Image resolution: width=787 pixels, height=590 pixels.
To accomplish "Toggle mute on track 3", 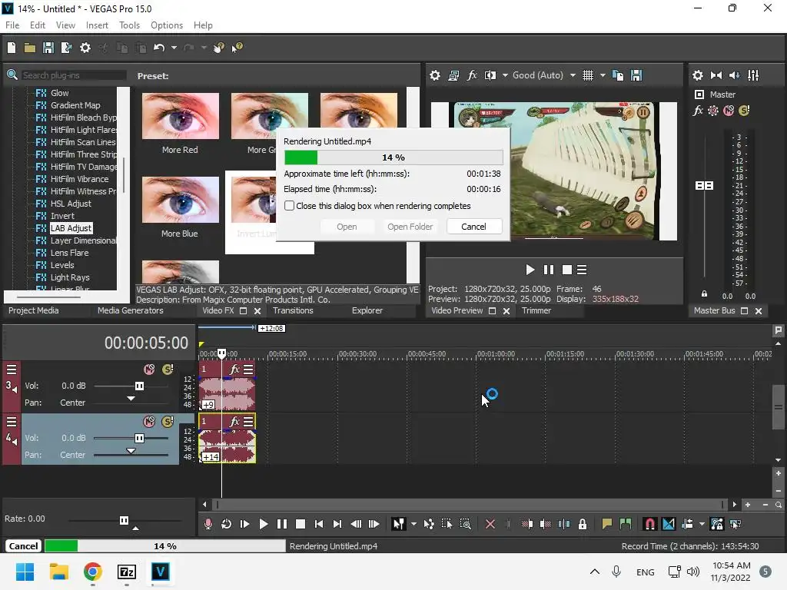I will 149,370.
